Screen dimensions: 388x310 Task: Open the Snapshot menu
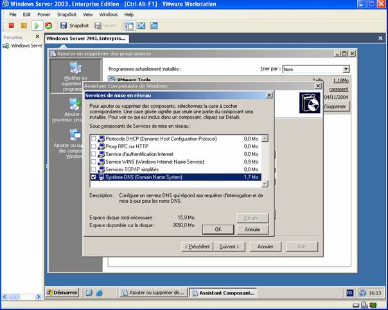[x=67, y=15]
